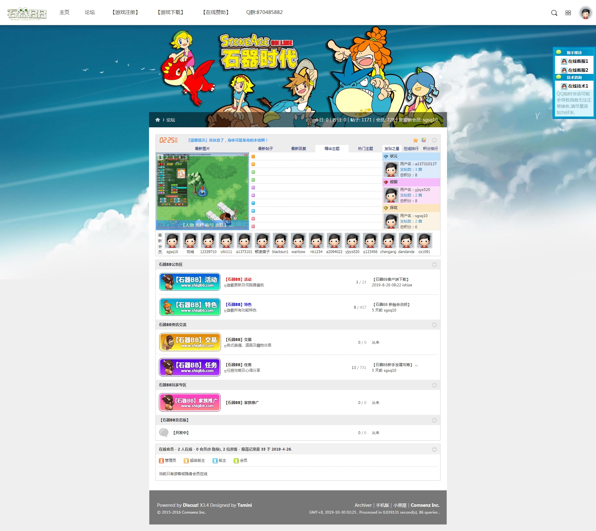Open the 【石器BB】任务 forum banner
Viewport: 596px width, 531px height.
(x=190, y=367)
